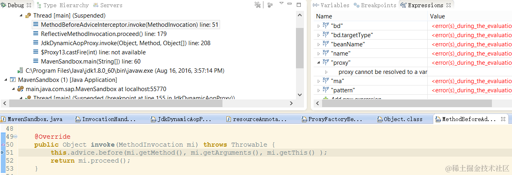Expand the "bd.targetType" expression
The image size is (512, 175).
coord(318,35)
